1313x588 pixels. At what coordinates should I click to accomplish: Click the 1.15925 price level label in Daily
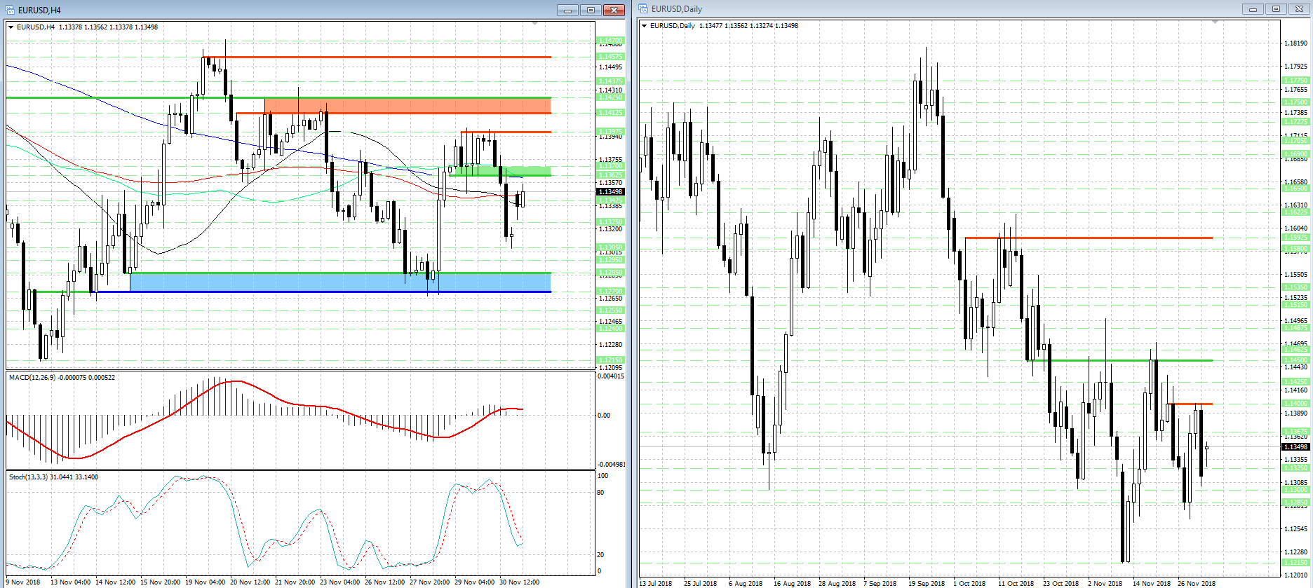1295,238
